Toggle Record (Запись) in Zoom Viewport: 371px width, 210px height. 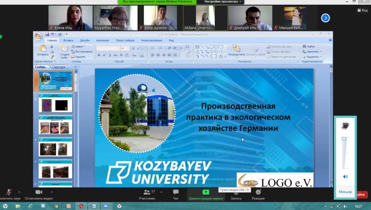point(236,195)
